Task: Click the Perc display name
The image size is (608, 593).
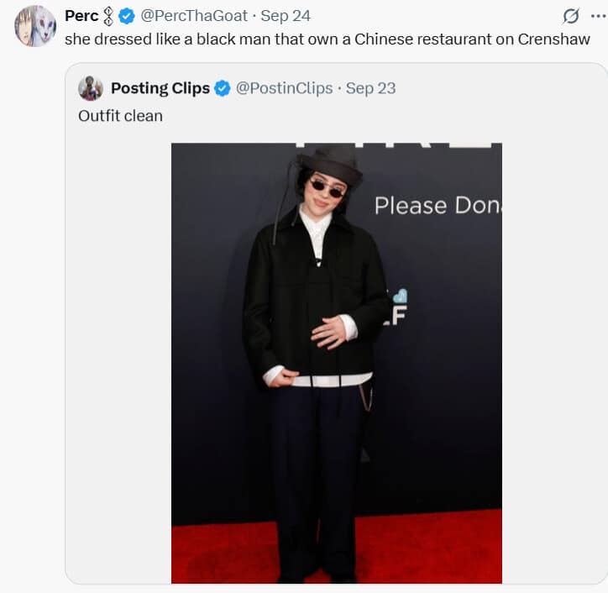Action: tap(81, 16)
